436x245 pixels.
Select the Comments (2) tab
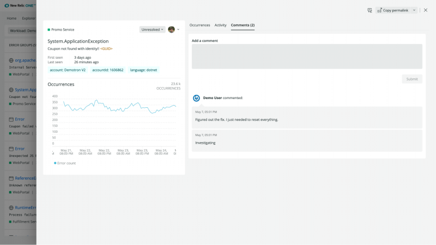tap(243, 25)
